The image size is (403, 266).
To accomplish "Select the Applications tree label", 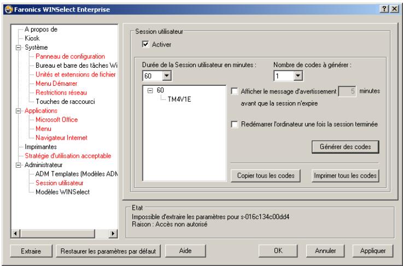I will [x=41, y=111].
